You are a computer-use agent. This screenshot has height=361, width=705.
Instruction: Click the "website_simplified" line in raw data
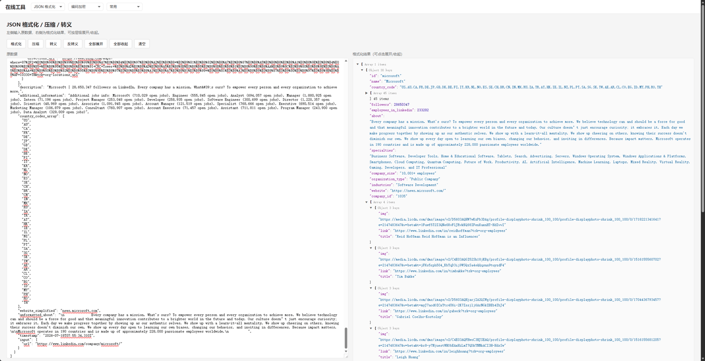coord(59,311)
